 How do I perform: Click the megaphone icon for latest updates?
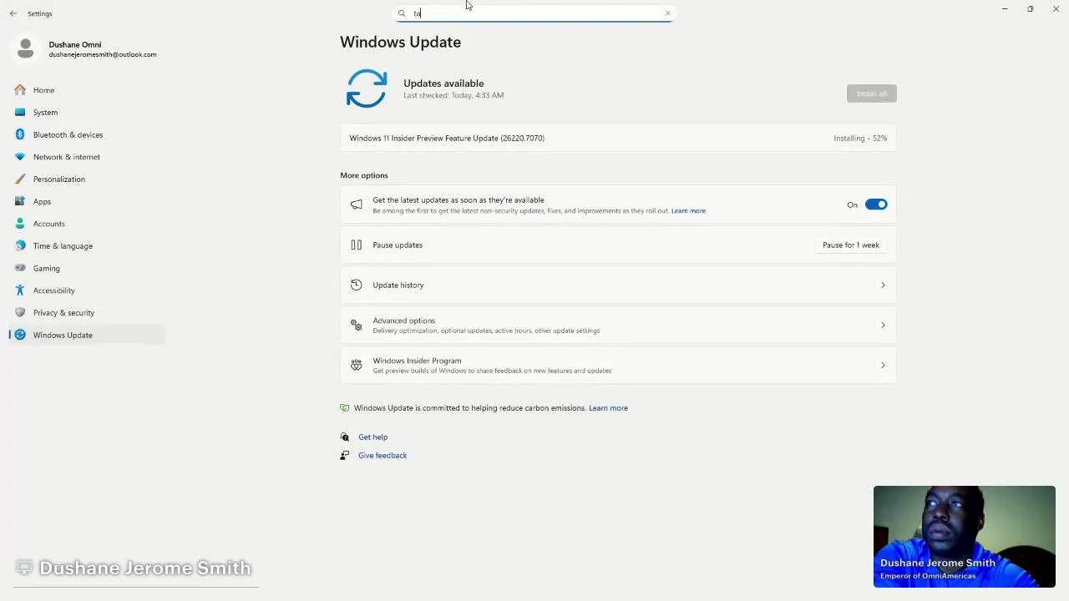pos(357,205)
